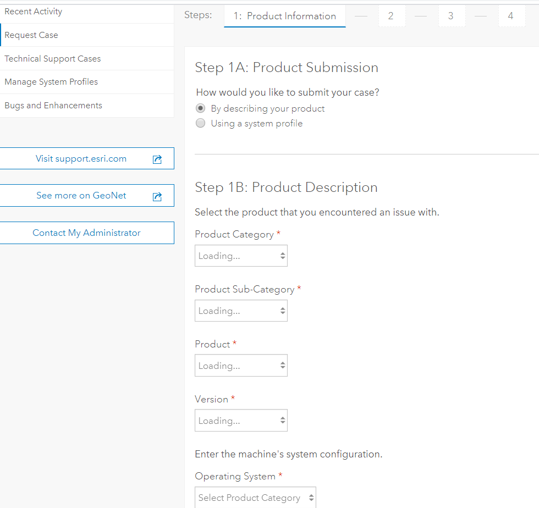Choose By describing your product option
Image resolution: width=539 pixels, height=508 pixels.
(x=200, y=108)
